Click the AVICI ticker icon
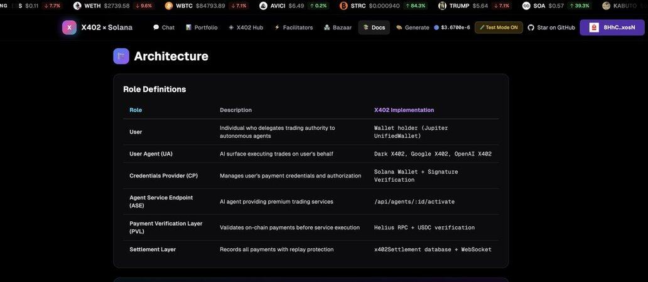The width and height of the screenshot is (648, 282). tap(263, 6)
